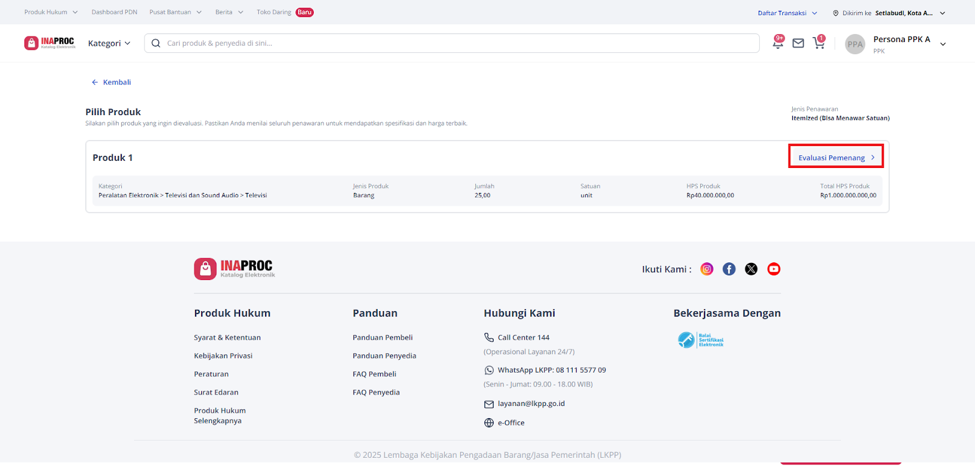Open the shopping cart icon
This screenshot has width=975, height=473.
pyautogui.click(x=819, y=43)
